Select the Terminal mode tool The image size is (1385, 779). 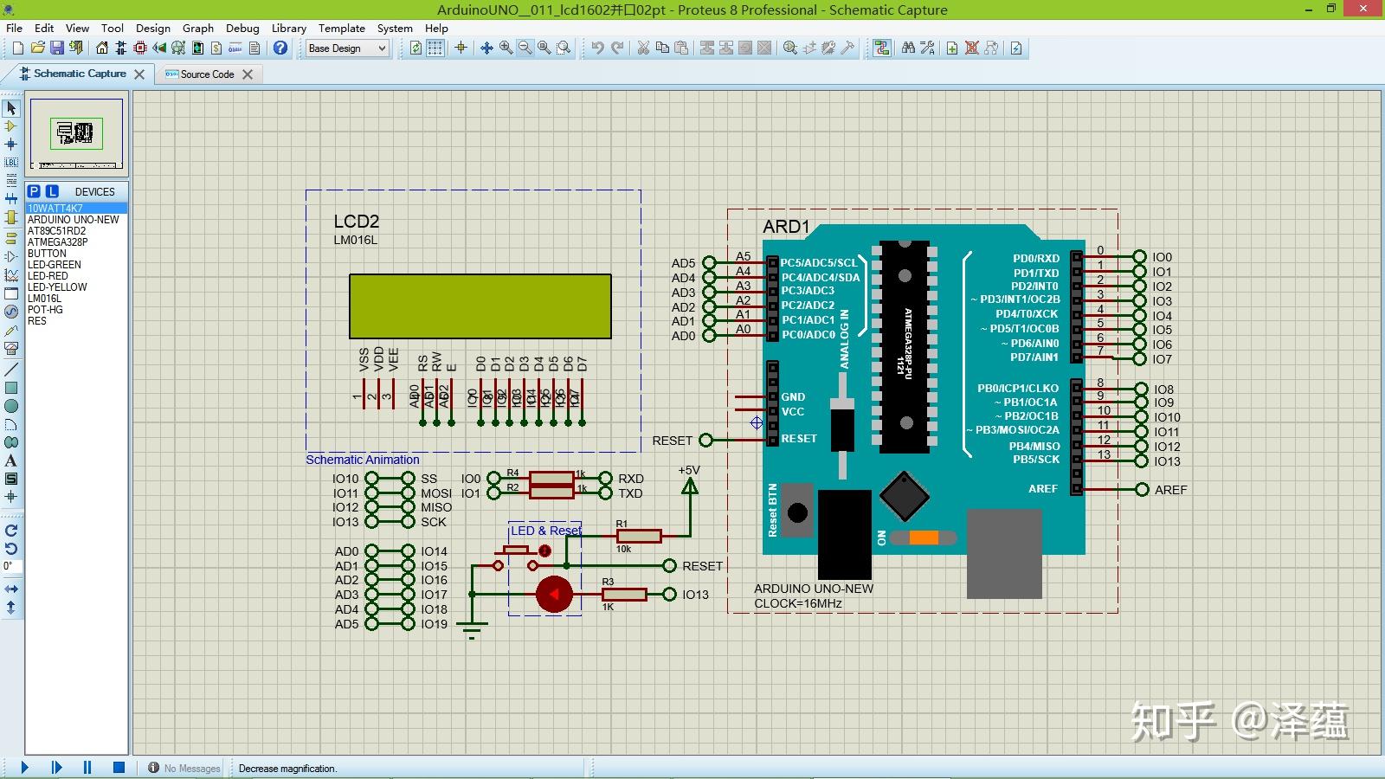11,238
